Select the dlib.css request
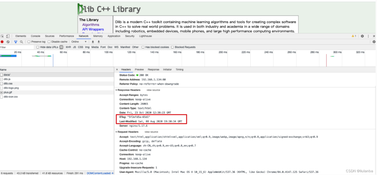 tap(57, 84)
